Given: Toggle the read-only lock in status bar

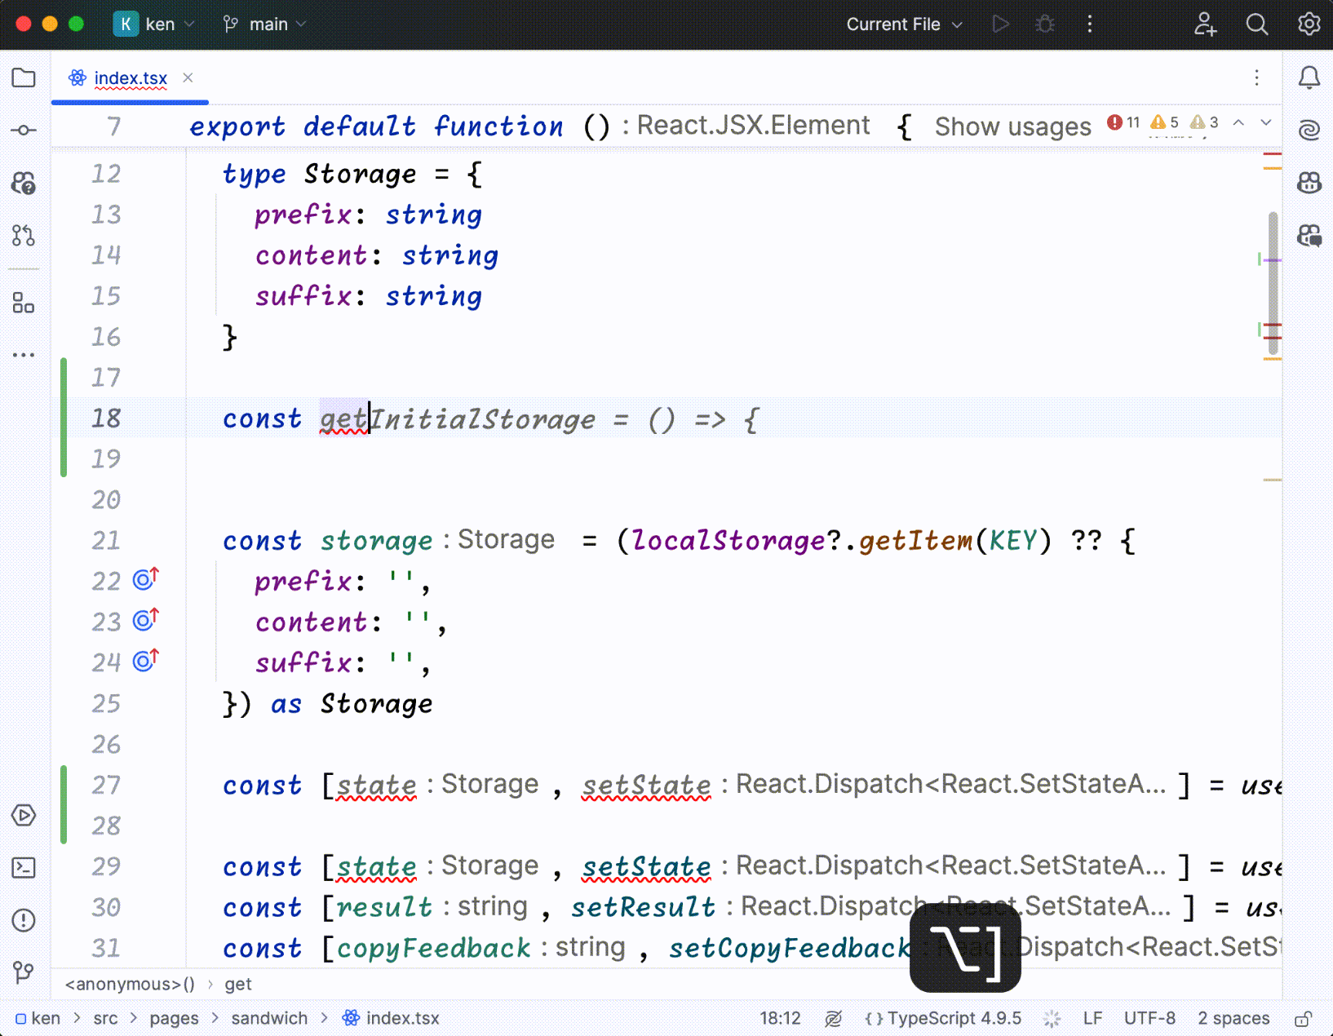Looking at the screenshot, I should [x=1303, y=1018].
